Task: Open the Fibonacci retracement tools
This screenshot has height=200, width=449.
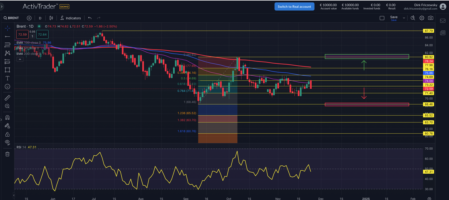Action: coord(8,45)
